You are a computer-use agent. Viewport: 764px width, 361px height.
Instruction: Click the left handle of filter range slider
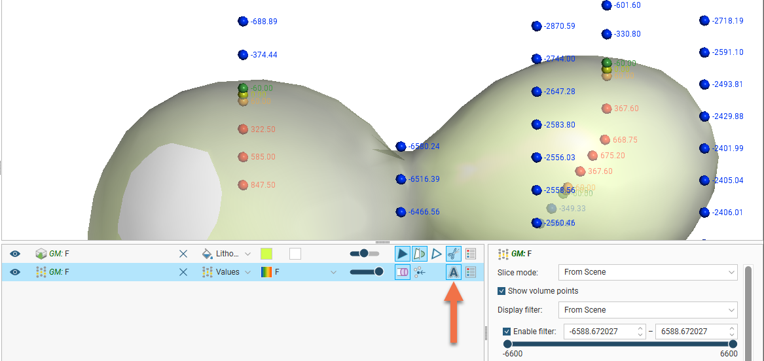[x=508, y=344]
